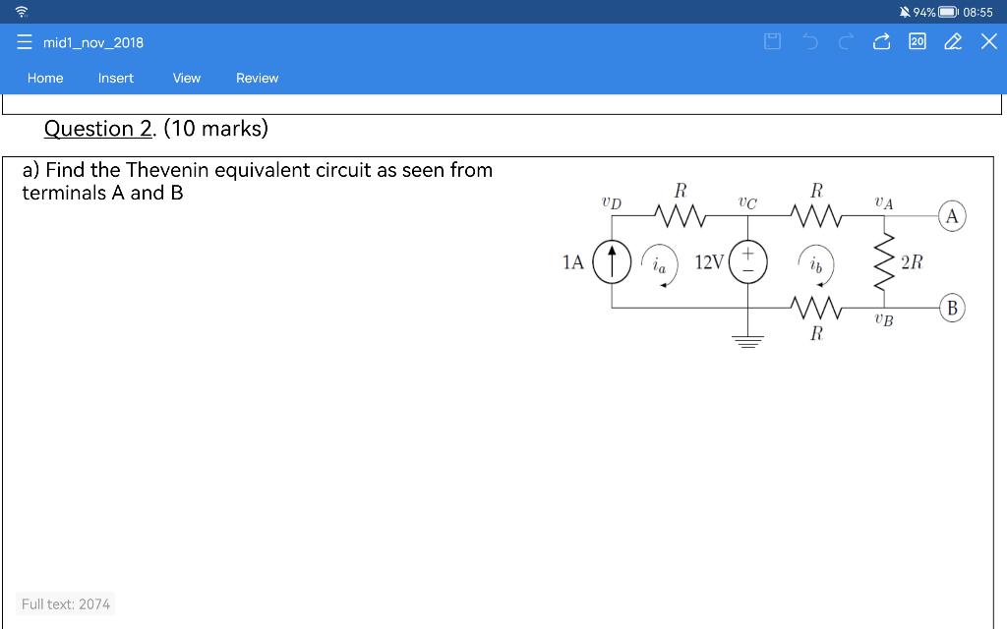Click the document title mid1_nov_2018
The width and height of the screenshot is (1007, 629).
pos(93,43)
